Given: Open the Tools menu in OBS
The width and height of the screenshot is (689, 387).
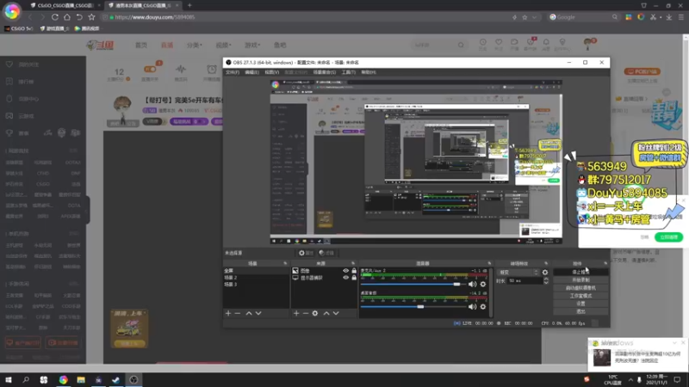Looking at the screenshot, I should tap(349, 72).
